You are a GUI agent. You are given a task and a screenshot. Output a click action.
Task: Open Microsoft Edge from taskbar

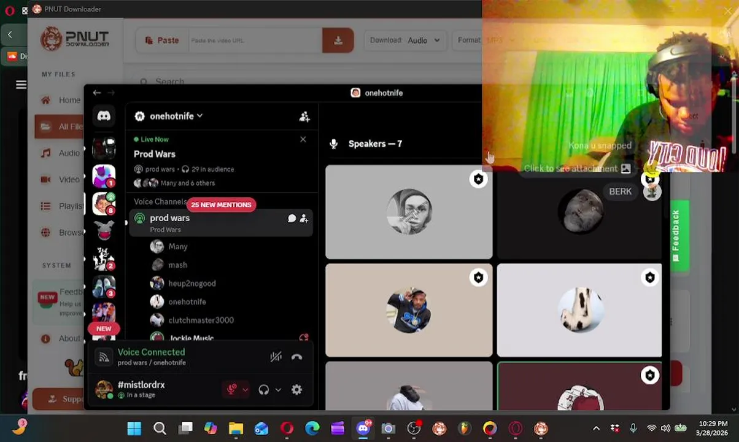(312, 428)
